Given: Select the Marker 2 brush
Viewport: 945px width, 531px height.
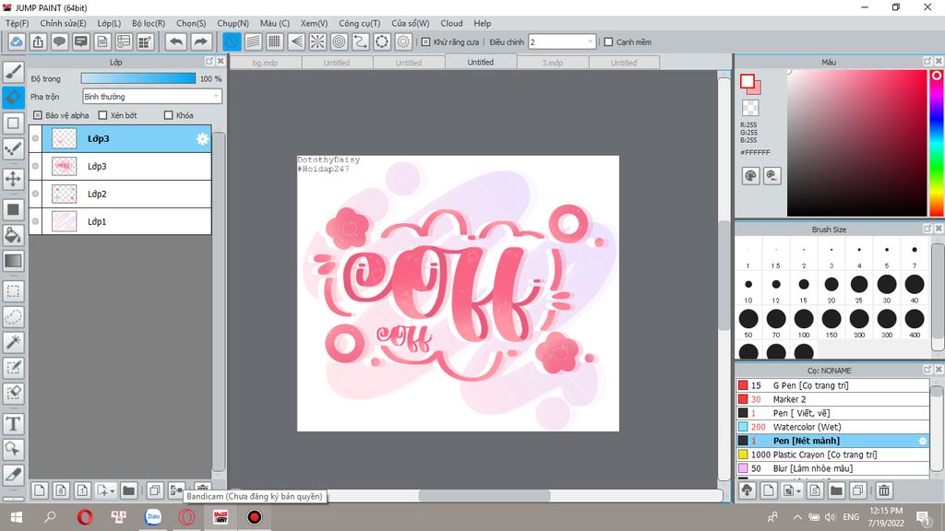Looking at the screenshot, I should point(832,399).
